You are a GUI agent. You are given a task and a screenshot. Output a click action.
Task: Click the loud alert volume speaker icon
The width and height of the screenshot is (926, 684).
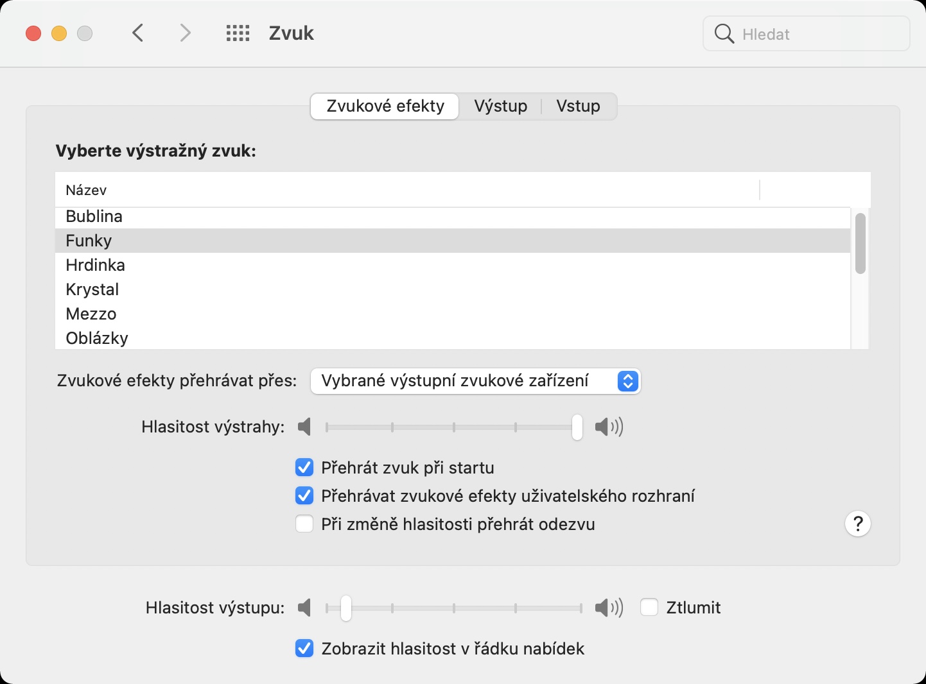[608, 427]
